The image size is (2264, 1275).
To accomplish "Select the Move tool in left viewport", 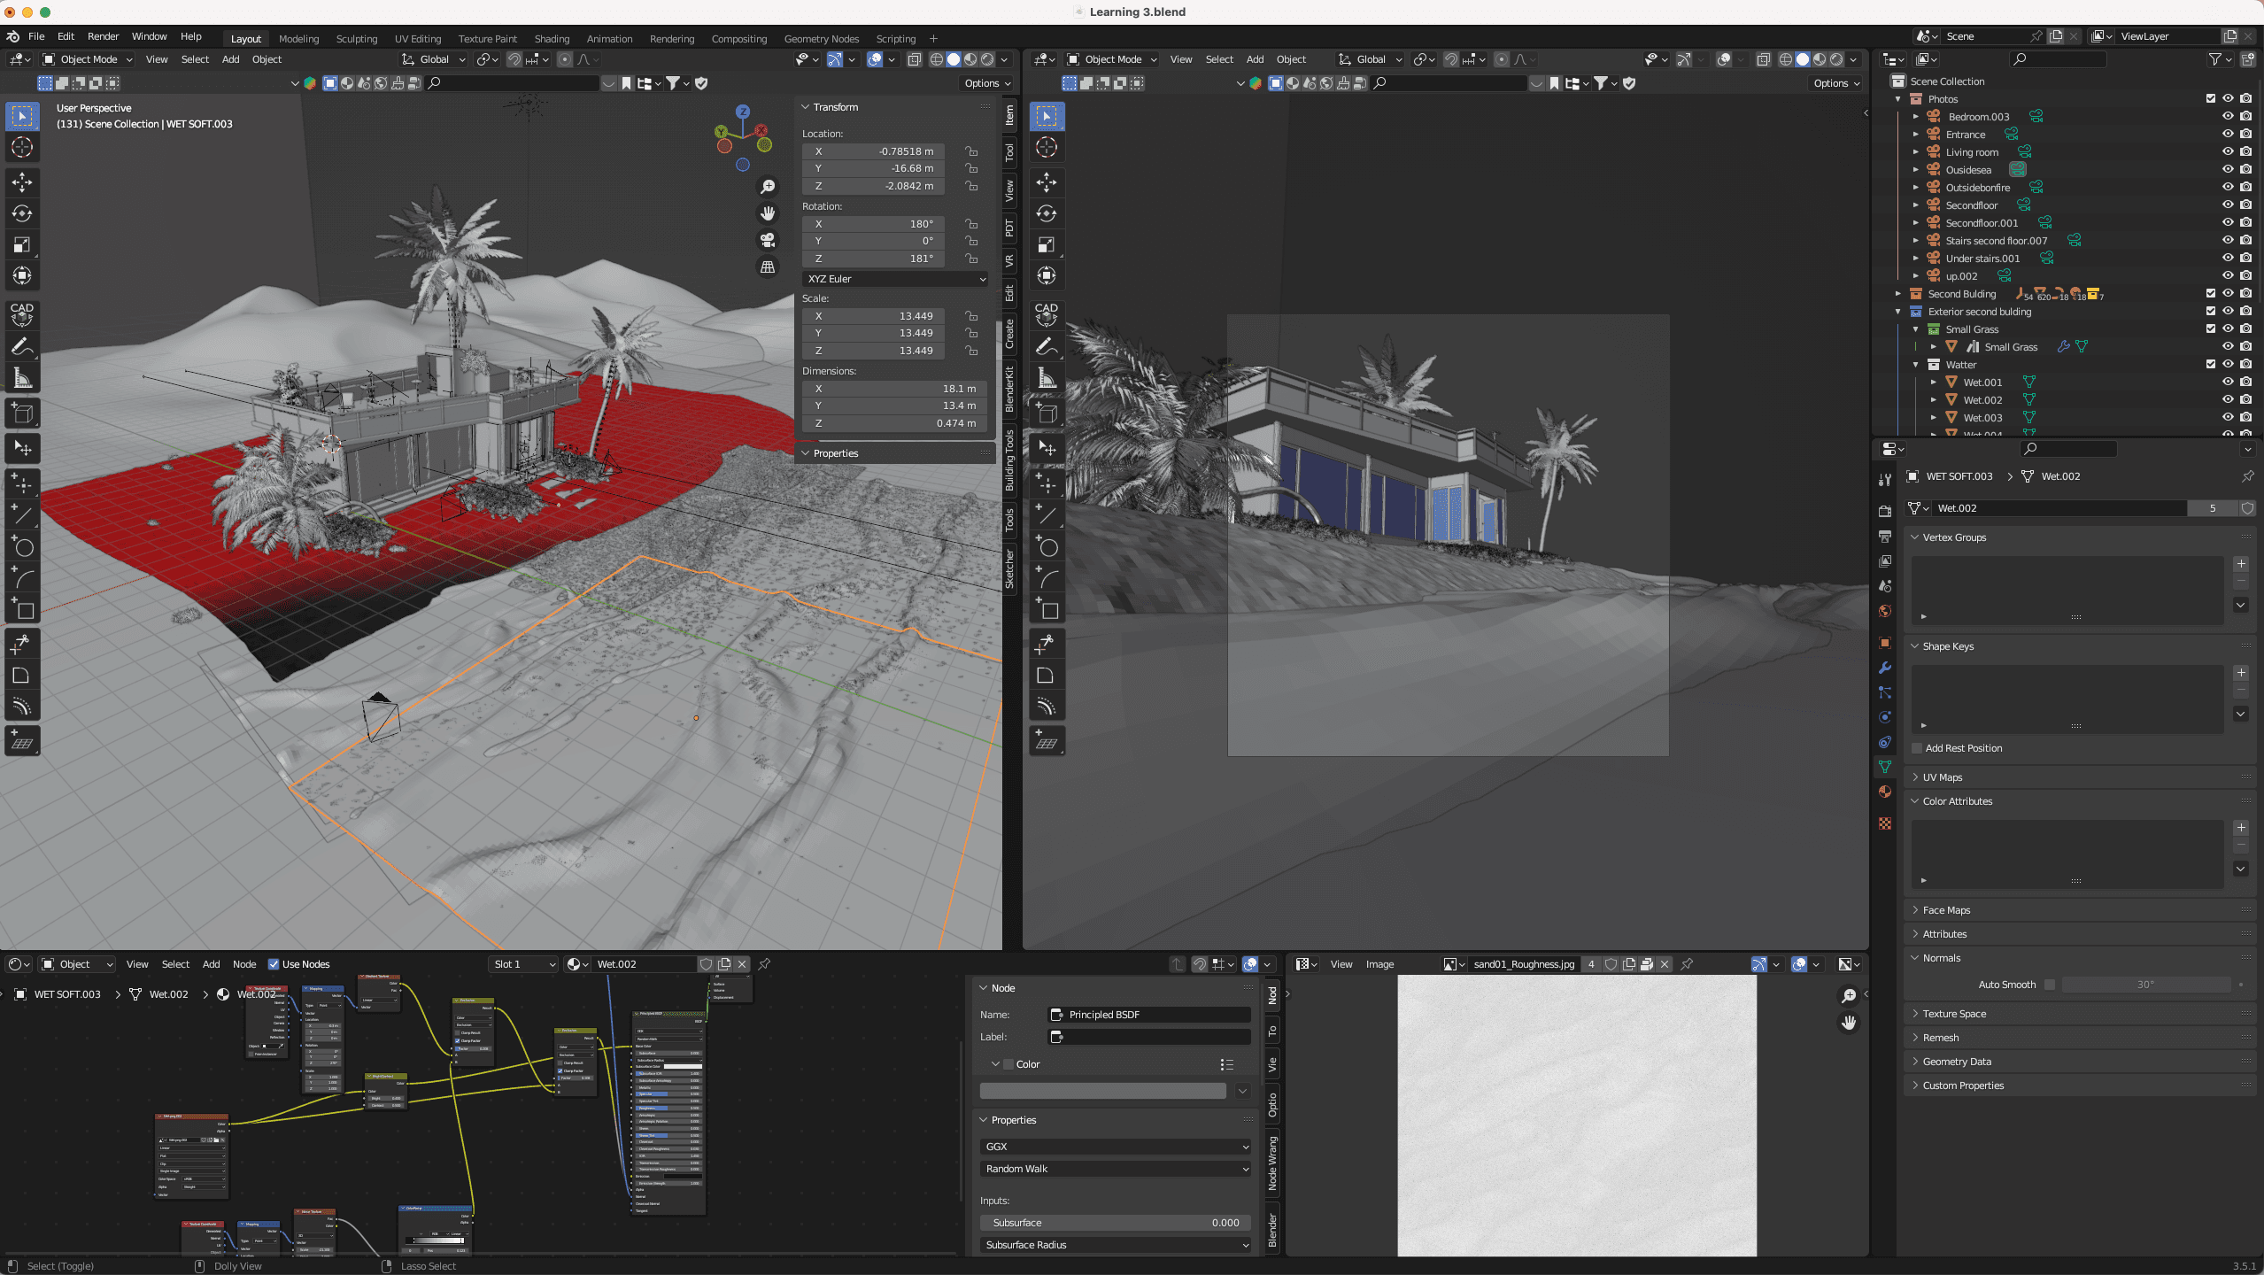I will pyautogui.click(x=22, y=182).
